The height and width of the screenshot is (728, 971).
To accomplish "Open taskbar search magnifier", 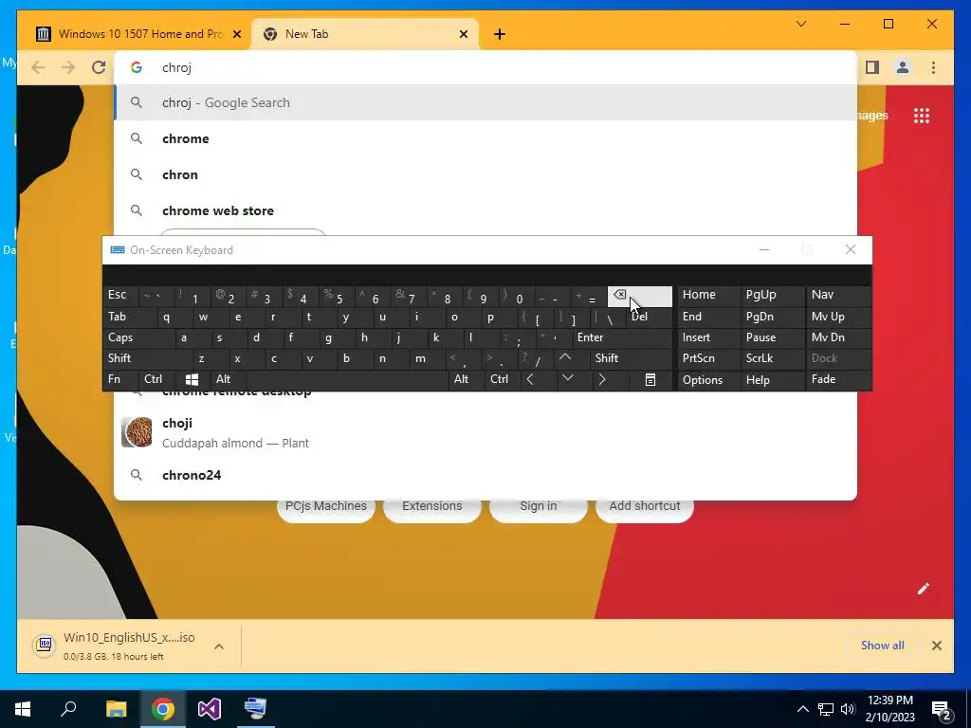I will point(68,709).
